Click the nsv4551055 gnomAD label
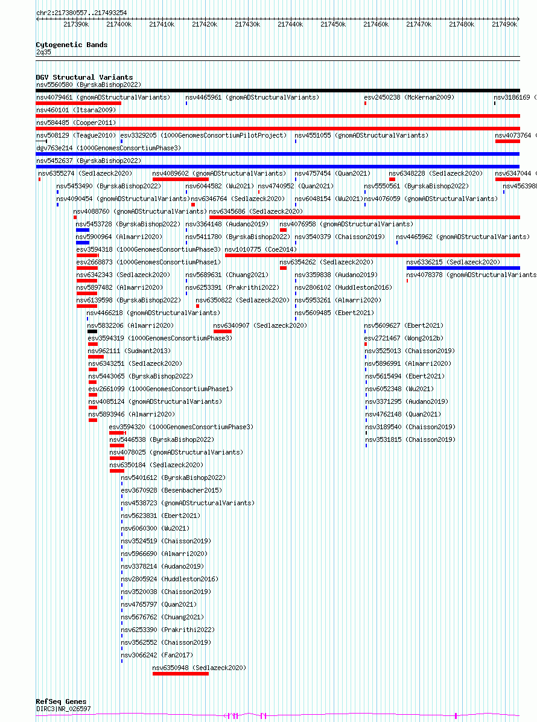 [x=361, y=135]
